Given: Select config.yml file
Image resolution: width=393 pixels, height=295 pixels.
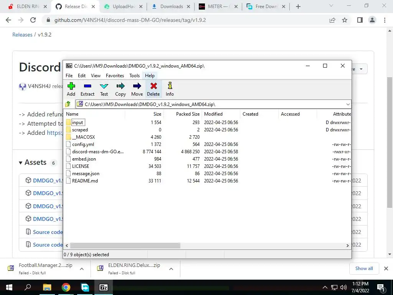Looking at the screenshot, I should coord(83,144).
